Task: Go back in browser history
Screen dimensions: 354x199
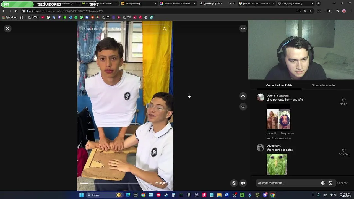Action: pos(4,11)
